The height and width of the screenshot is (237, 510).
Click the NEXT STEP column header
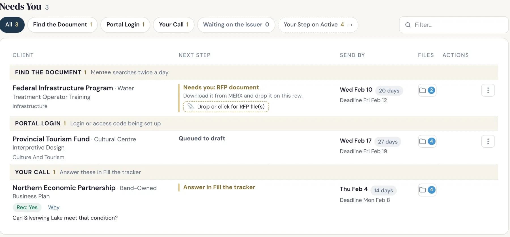[x=194, y=55]
